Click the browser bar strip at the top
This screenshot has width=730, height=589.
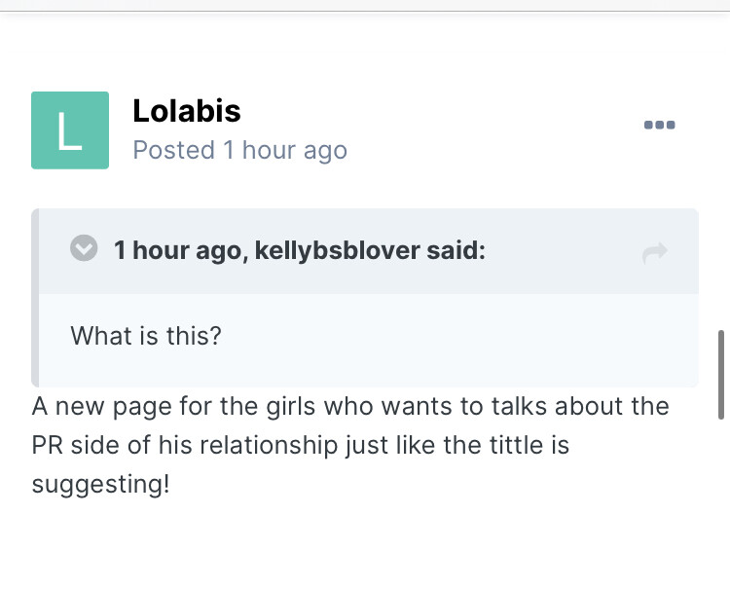tap(365, 5)
